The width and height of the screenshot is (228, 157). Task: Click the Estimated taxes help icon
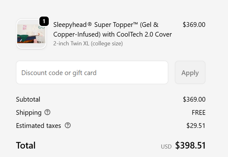point(67,125)
